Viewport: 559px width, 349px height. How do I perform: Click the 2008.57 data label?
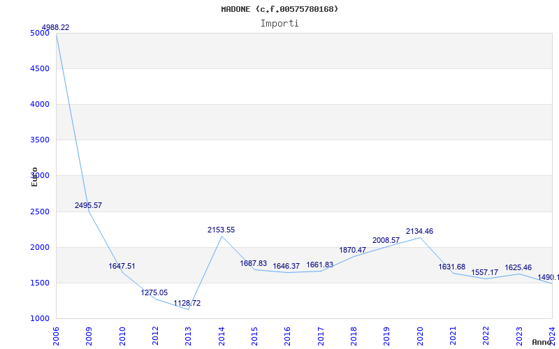[386, 241]
